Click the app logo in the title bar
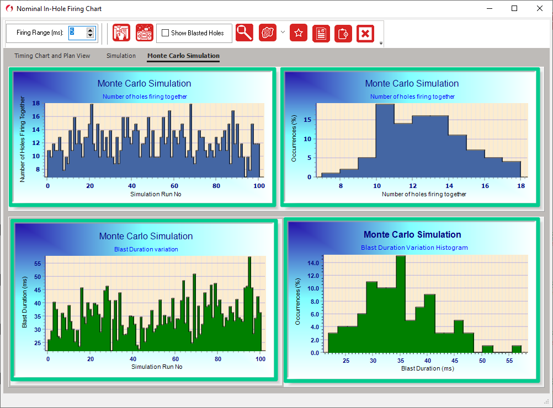Image resolution: width=553 pixels, height=408 pixels. [9, 8]
